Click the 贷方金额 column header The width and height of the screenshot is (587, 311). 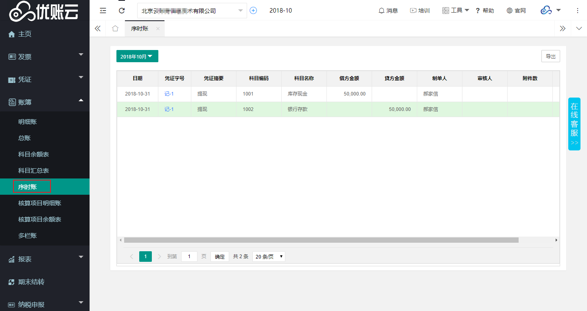tap(394, 78)
